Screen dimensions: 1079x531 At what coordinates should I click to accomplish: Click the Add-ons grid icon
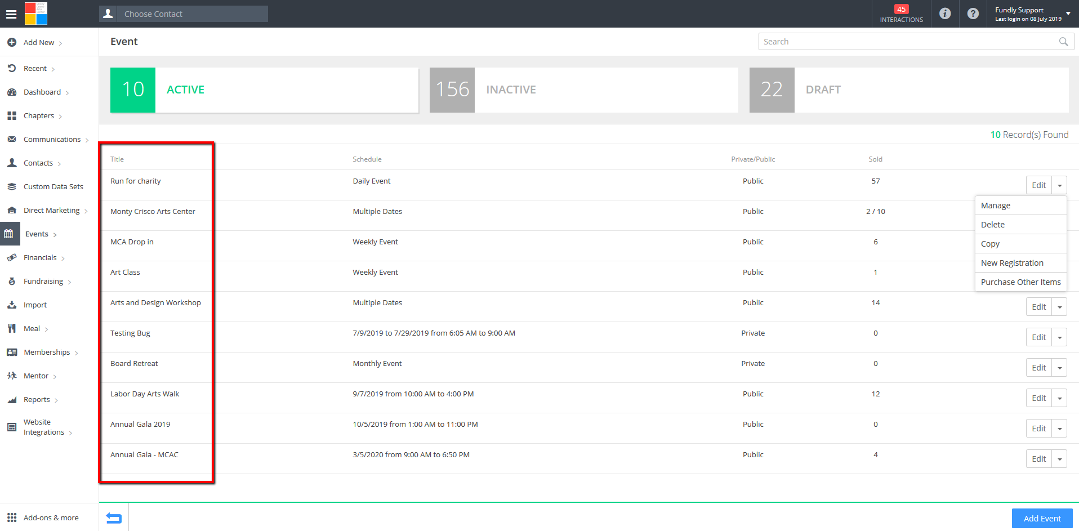[12, 517]
